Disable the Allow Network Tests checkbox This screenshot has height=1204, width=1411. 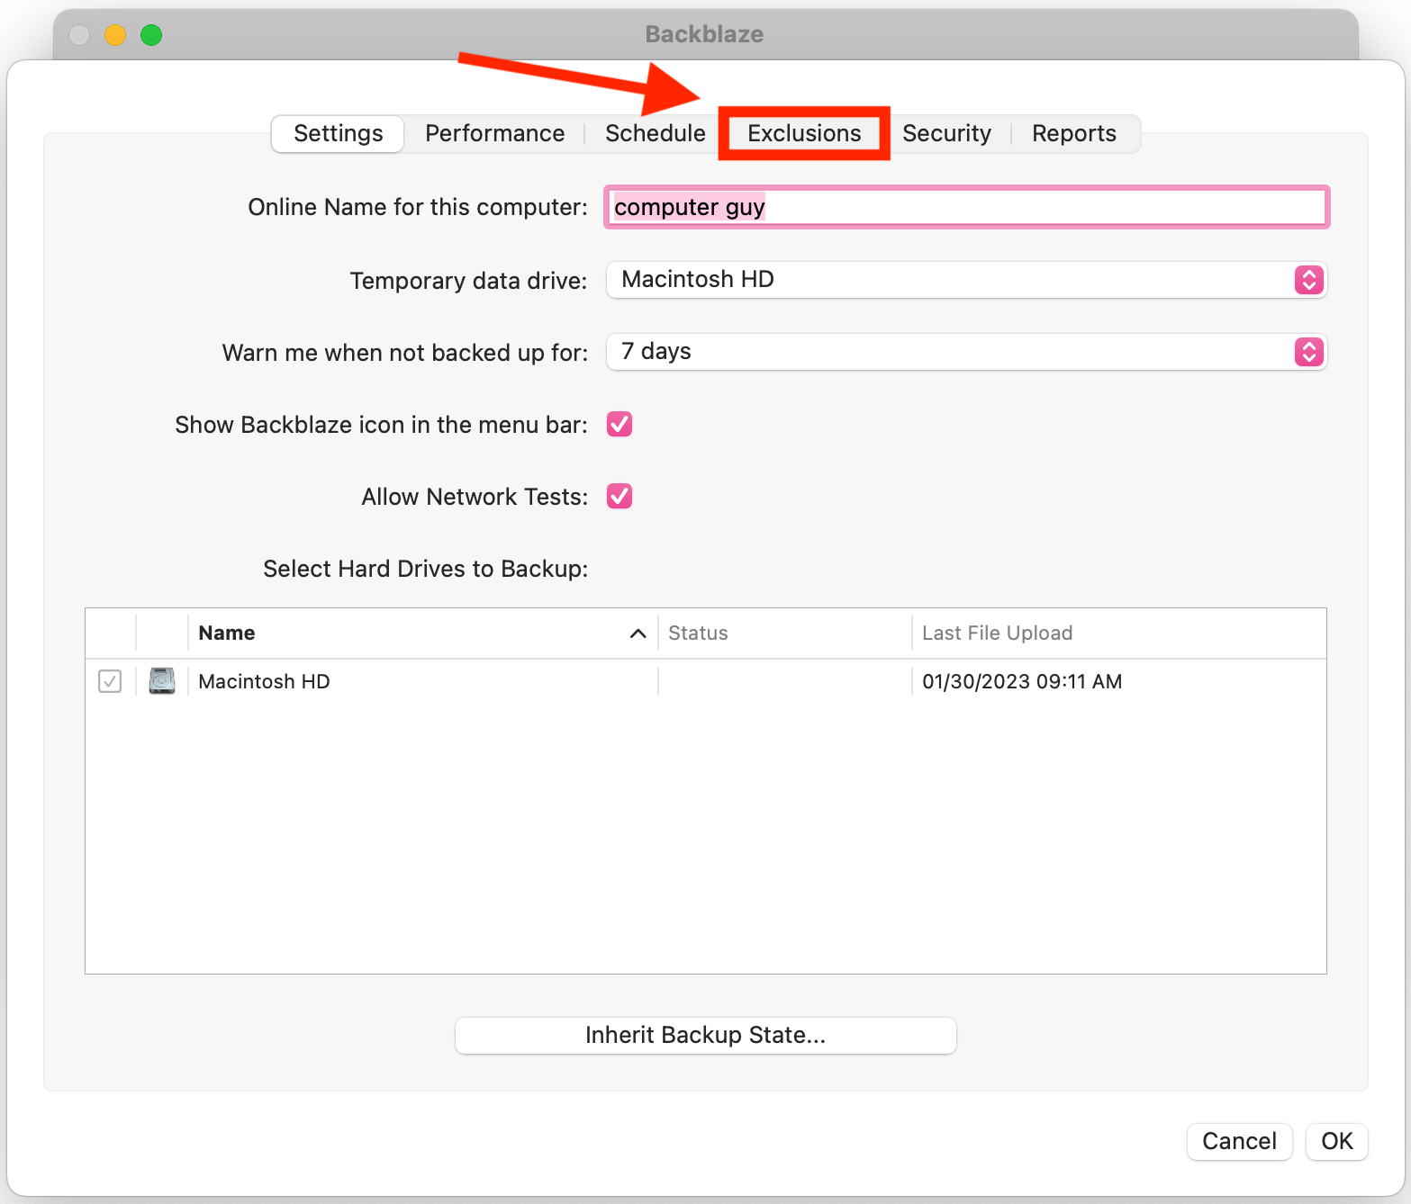(620, 496)
